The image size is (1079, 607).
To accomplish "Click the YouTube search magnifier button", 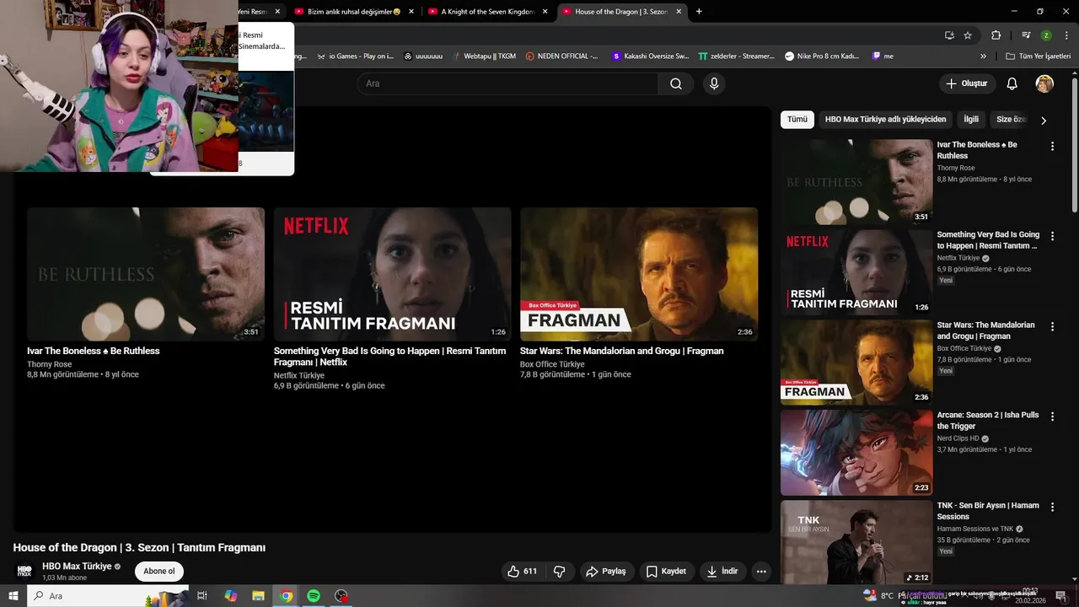I will pyautogui.click(x=676, y=83).
